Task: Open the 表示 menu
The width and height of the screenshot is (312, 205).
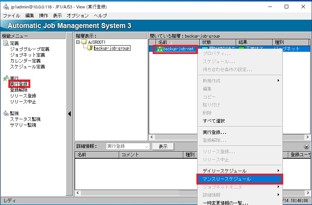Action: coord(57,16)
